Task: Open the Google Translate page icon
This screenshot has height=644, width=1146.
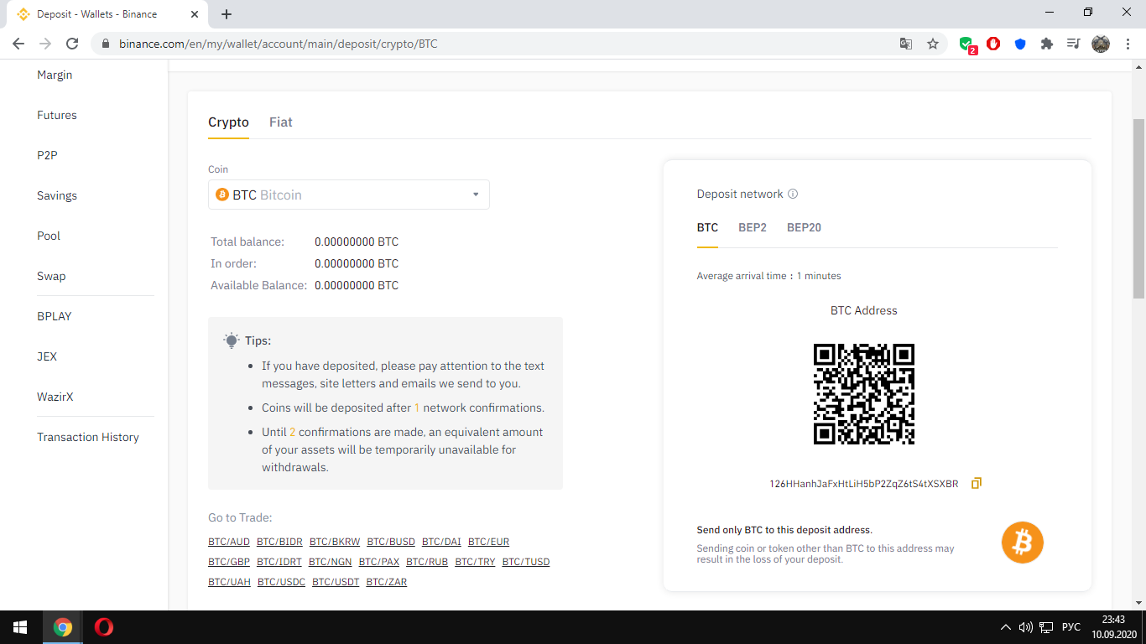Action: 906,44
